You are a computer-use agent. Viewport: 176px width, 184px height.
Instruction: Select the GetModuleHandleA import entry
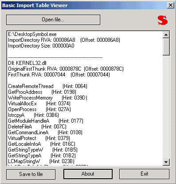point(46,121)
